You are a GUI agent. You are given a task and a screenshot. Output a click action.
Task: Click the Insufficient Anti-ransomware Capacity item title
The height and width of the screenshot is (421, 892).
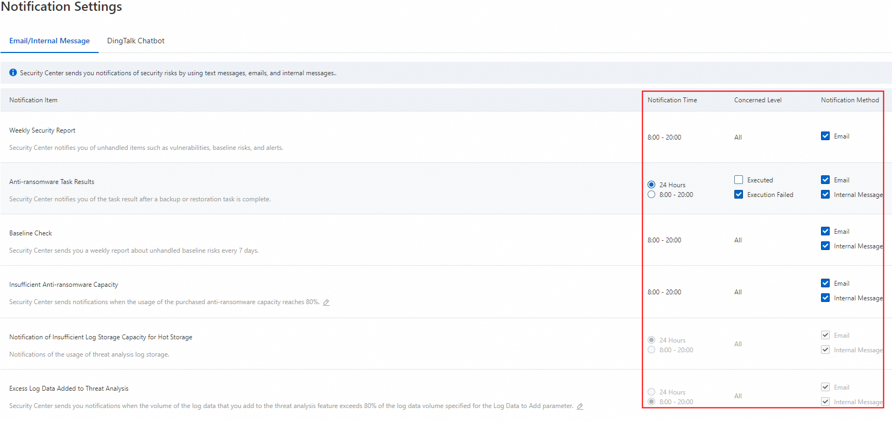(63, 285)
